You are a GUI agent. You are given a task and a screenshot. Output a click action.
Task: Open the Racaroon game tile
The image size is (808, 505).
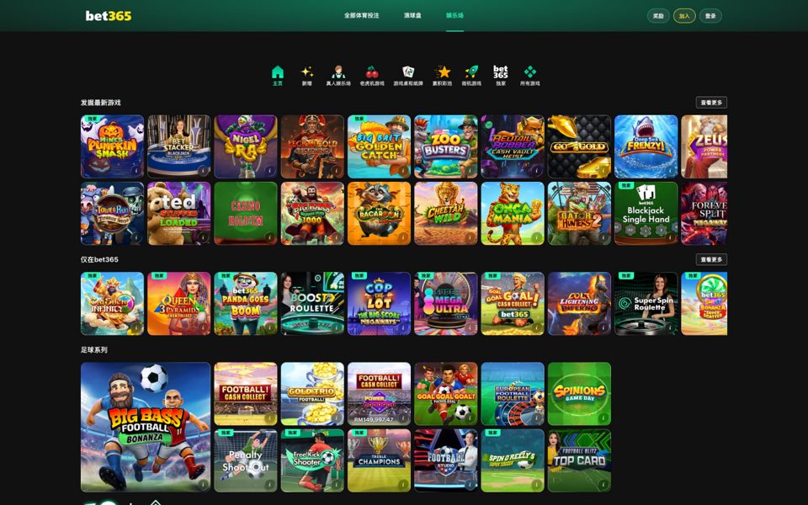pyautogui.click(x=380, y=213)
